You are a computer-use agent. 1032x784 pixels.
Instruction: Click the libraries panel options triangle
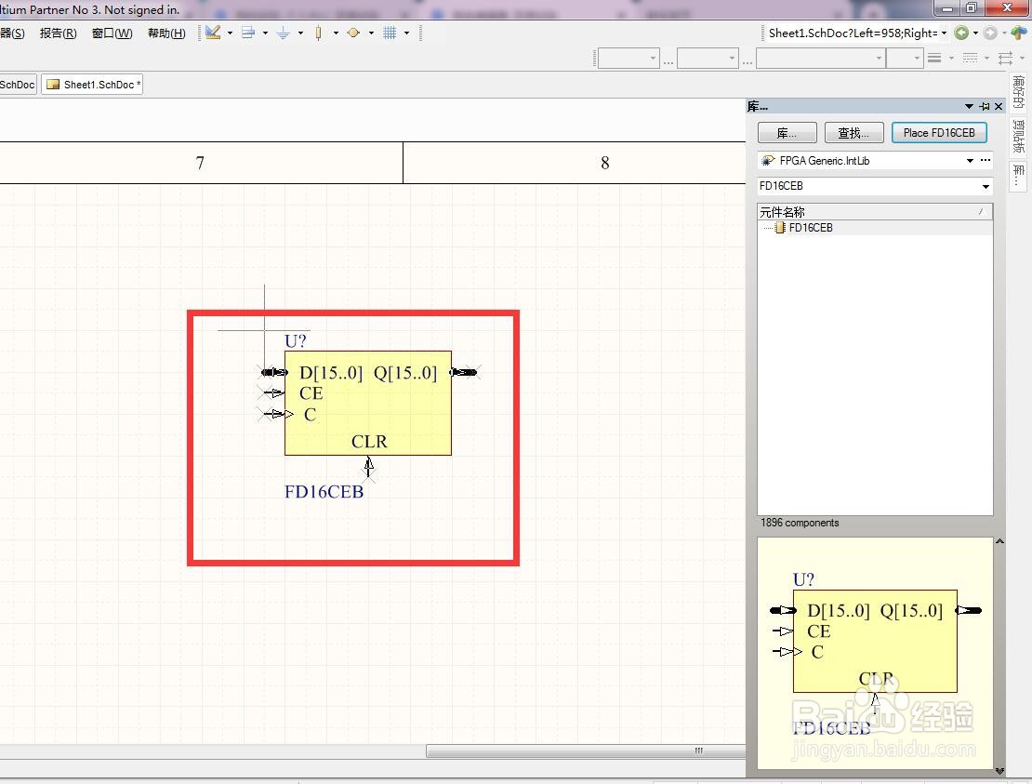969,106
